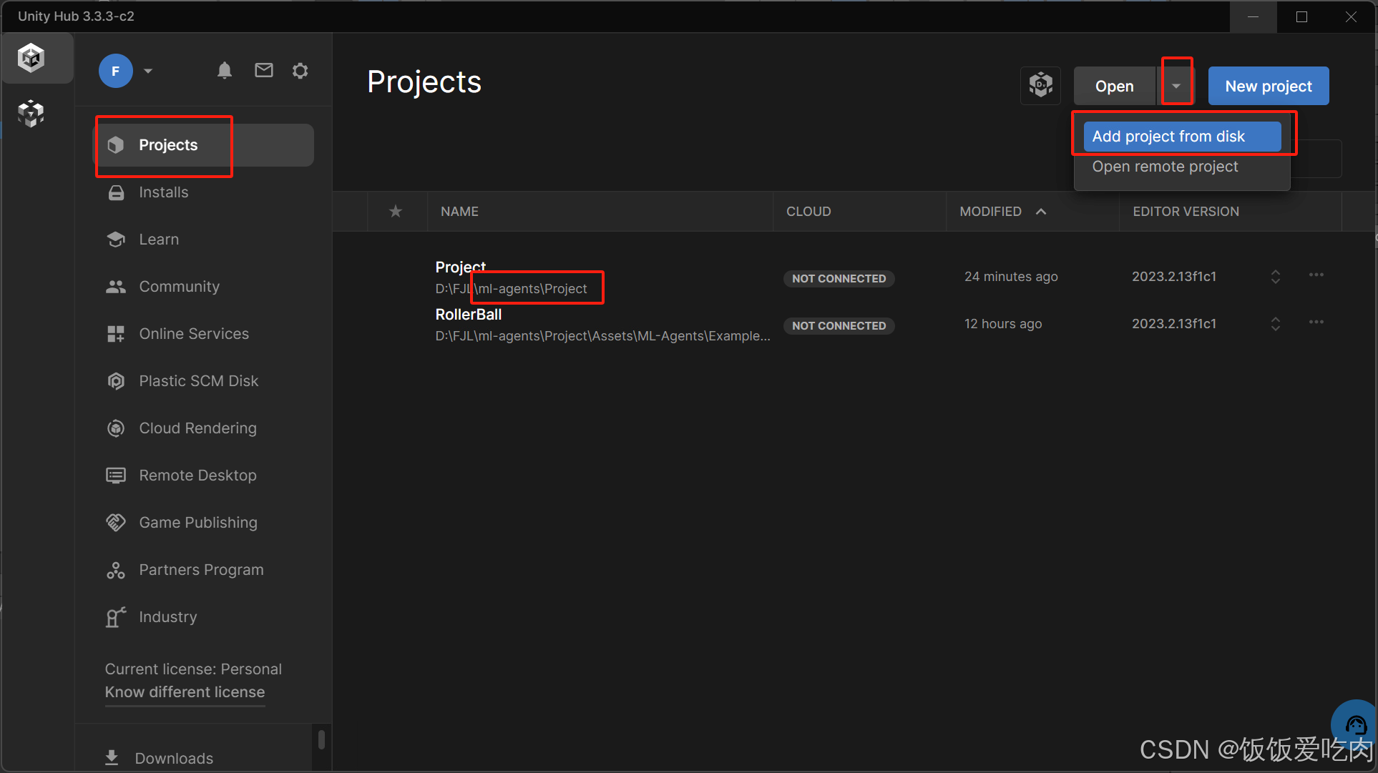Toggle the MODIFIED sort arrow
This screenshot has width=1378, height=773.
coord(1041,212)
